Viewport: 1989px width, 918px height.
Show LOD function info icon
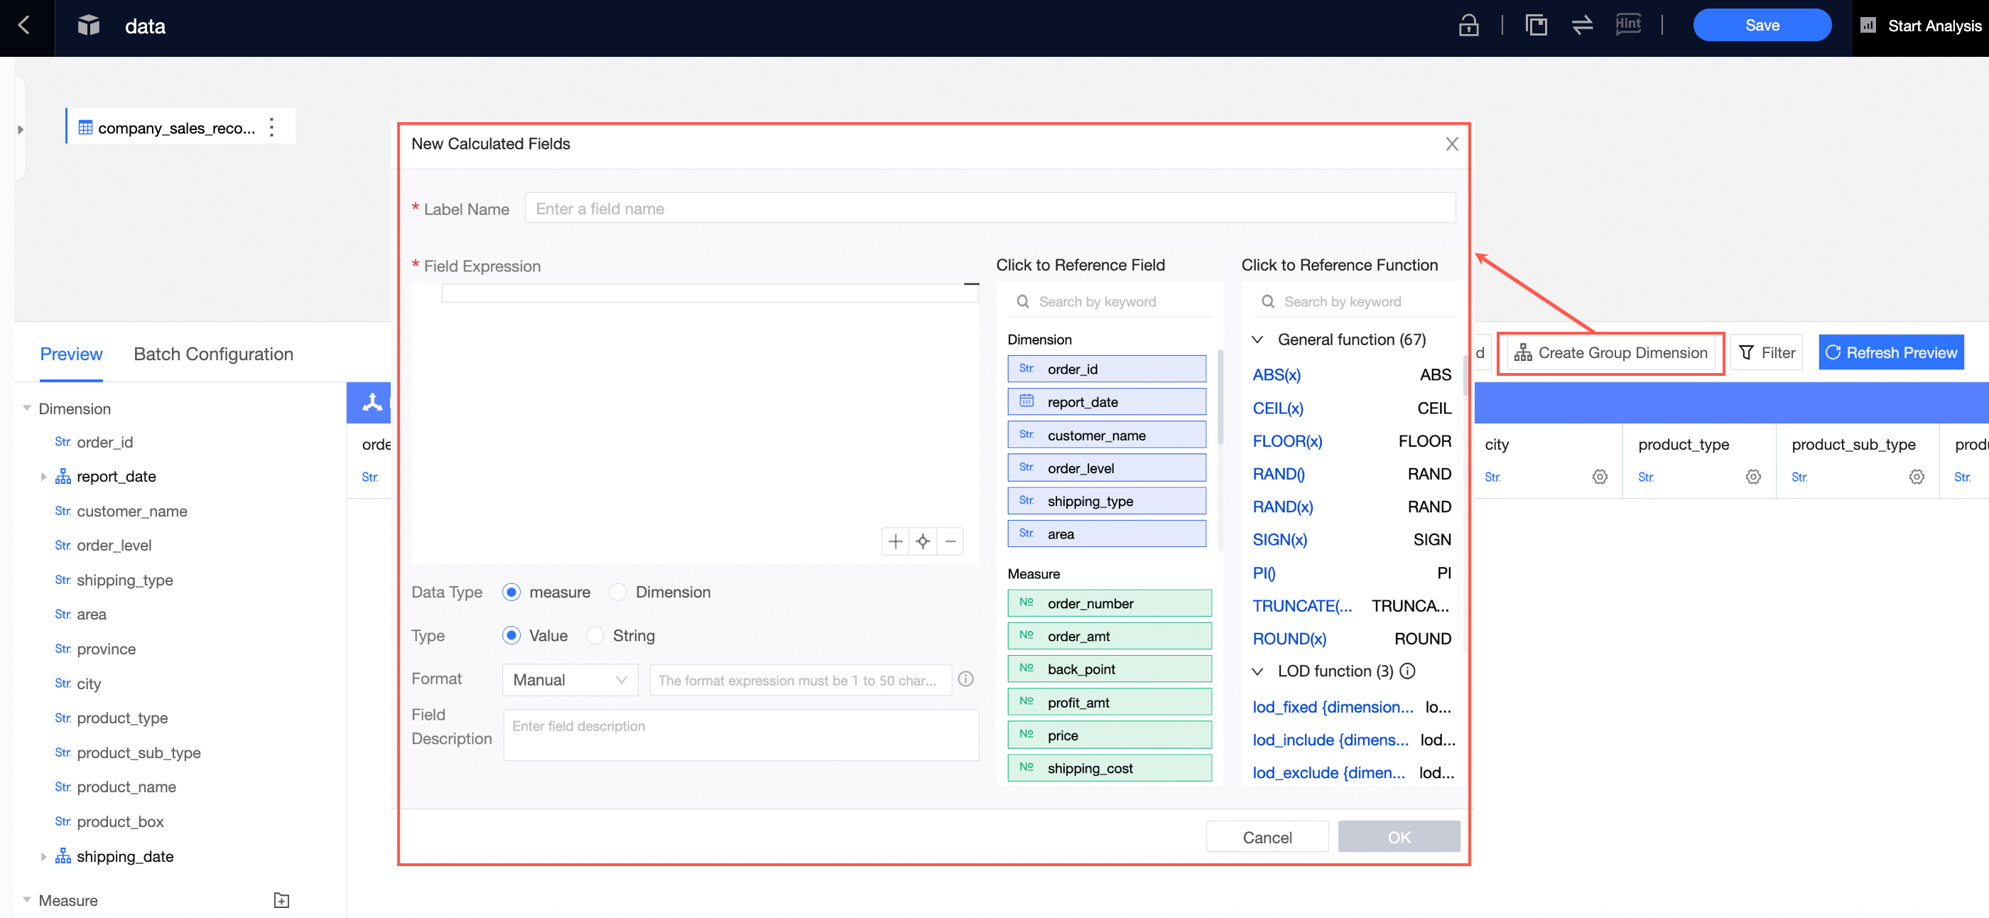pos(1408,671)
